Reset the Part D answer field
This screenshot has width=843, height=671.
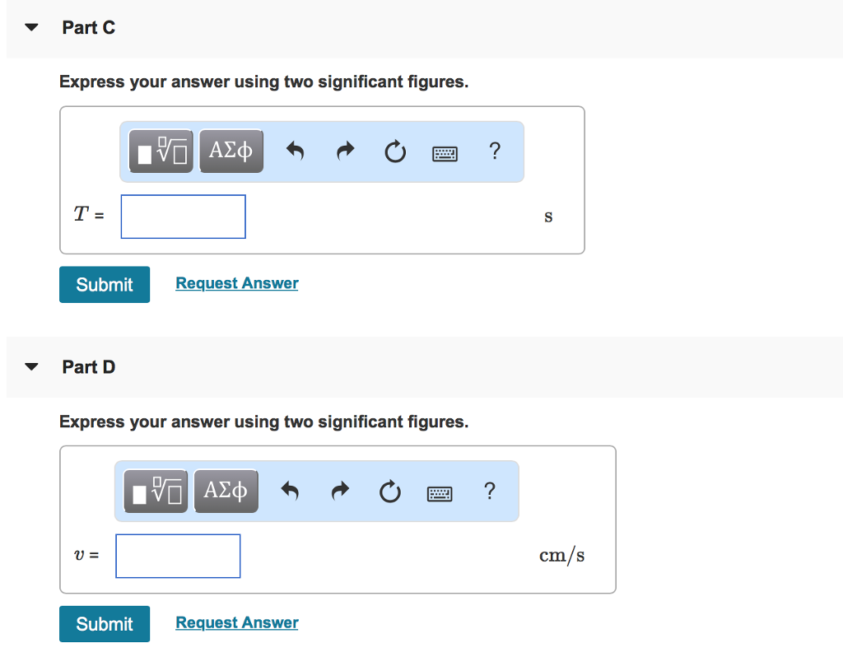click(390, 492)
